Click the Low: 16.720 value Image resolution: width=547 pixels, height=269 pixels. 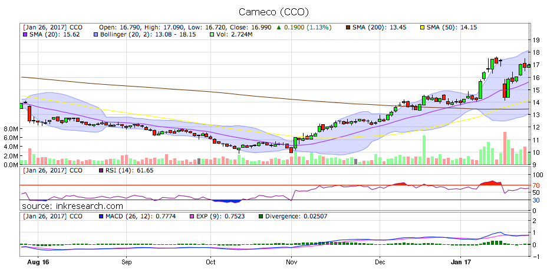coord(207,27)
